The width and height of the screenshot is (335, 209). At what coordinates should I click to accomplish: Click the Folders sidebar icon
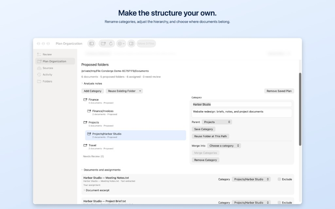pyautogui.click(x=39, y=81)
